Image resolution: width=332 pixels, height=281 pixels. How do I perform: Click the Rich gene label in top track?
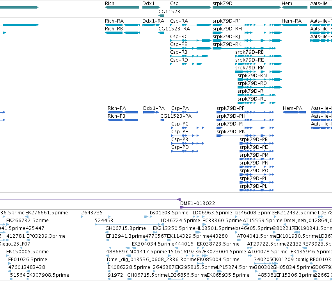pos(110,4)
